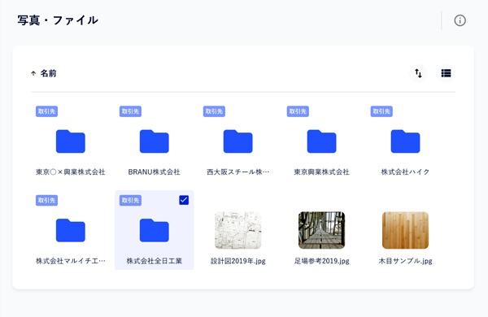The height and width of the screenshot is (317, 488).
Task: Open the 木目サンプル.jpg thumbnail
Action: (x=405, y=230)
